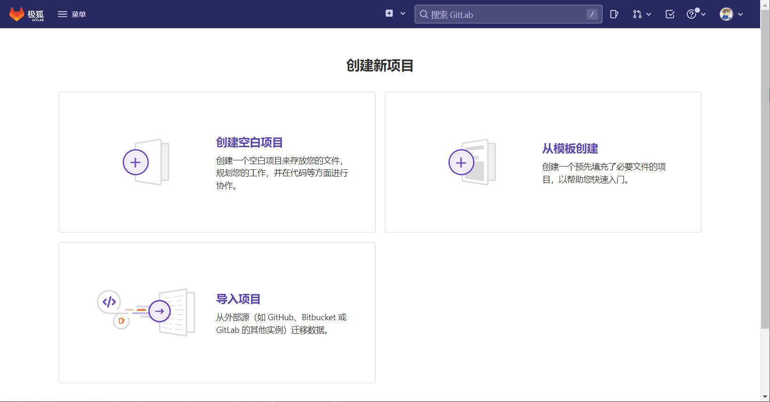770x402 pixels.
Task: Select the description text under 从模板创建
Action: point(604,173)
